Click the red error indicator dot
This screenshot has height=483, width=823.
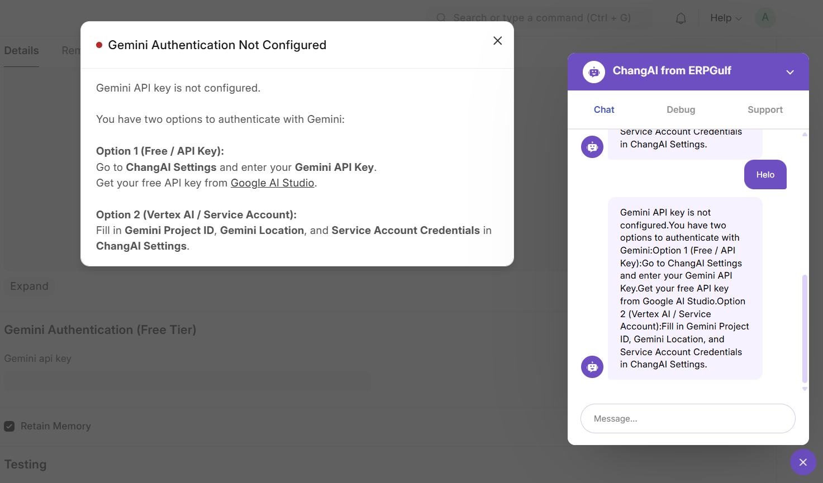click(x=99, y=45)
